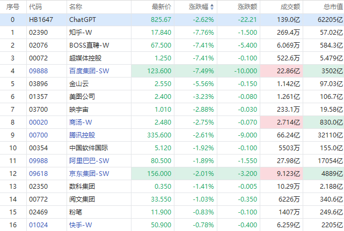Image resolution: width=344 pixels, height=231 pixels.
Task: Click the sort arrows beside 涨跌幅 header
Action: coord(211,7)
